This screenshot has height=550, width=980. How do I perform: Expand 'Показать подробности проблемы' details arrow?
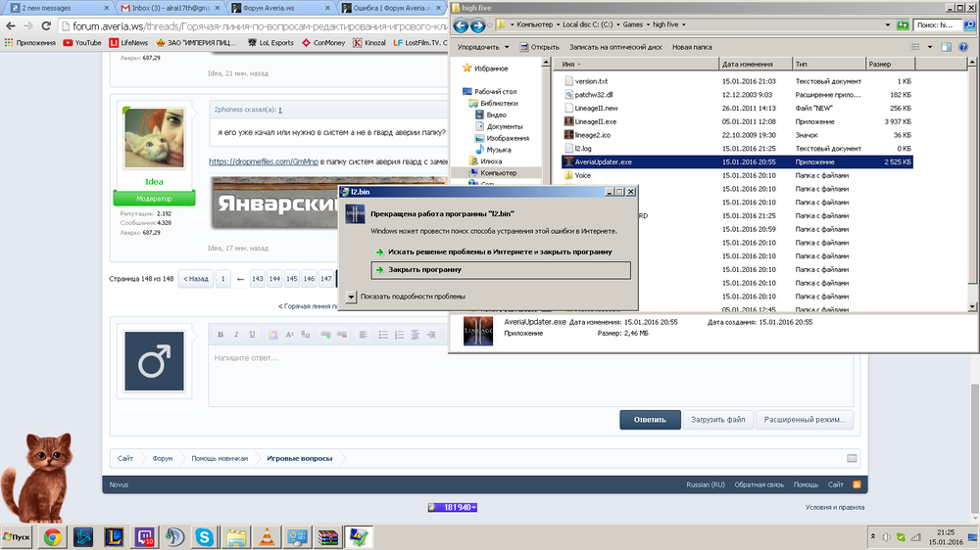click(352, 296)
